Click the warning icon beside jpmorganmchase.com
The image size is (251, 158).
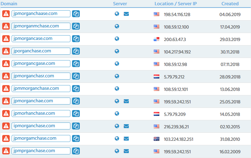pos(6,26)
